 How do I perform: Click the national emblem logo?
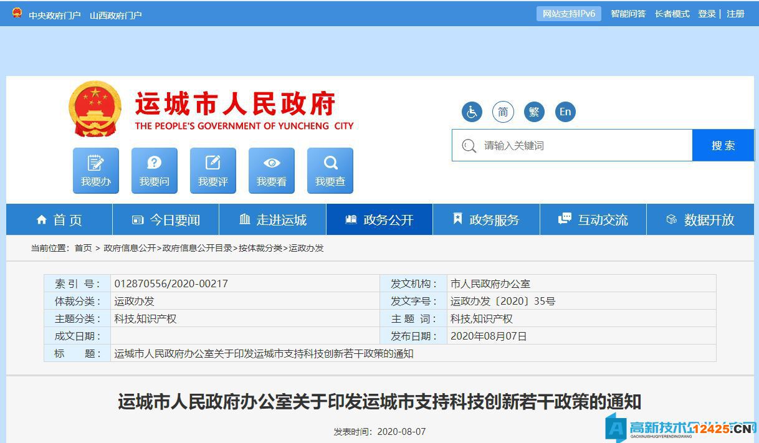pyautogui.click(x=95, y=108)
